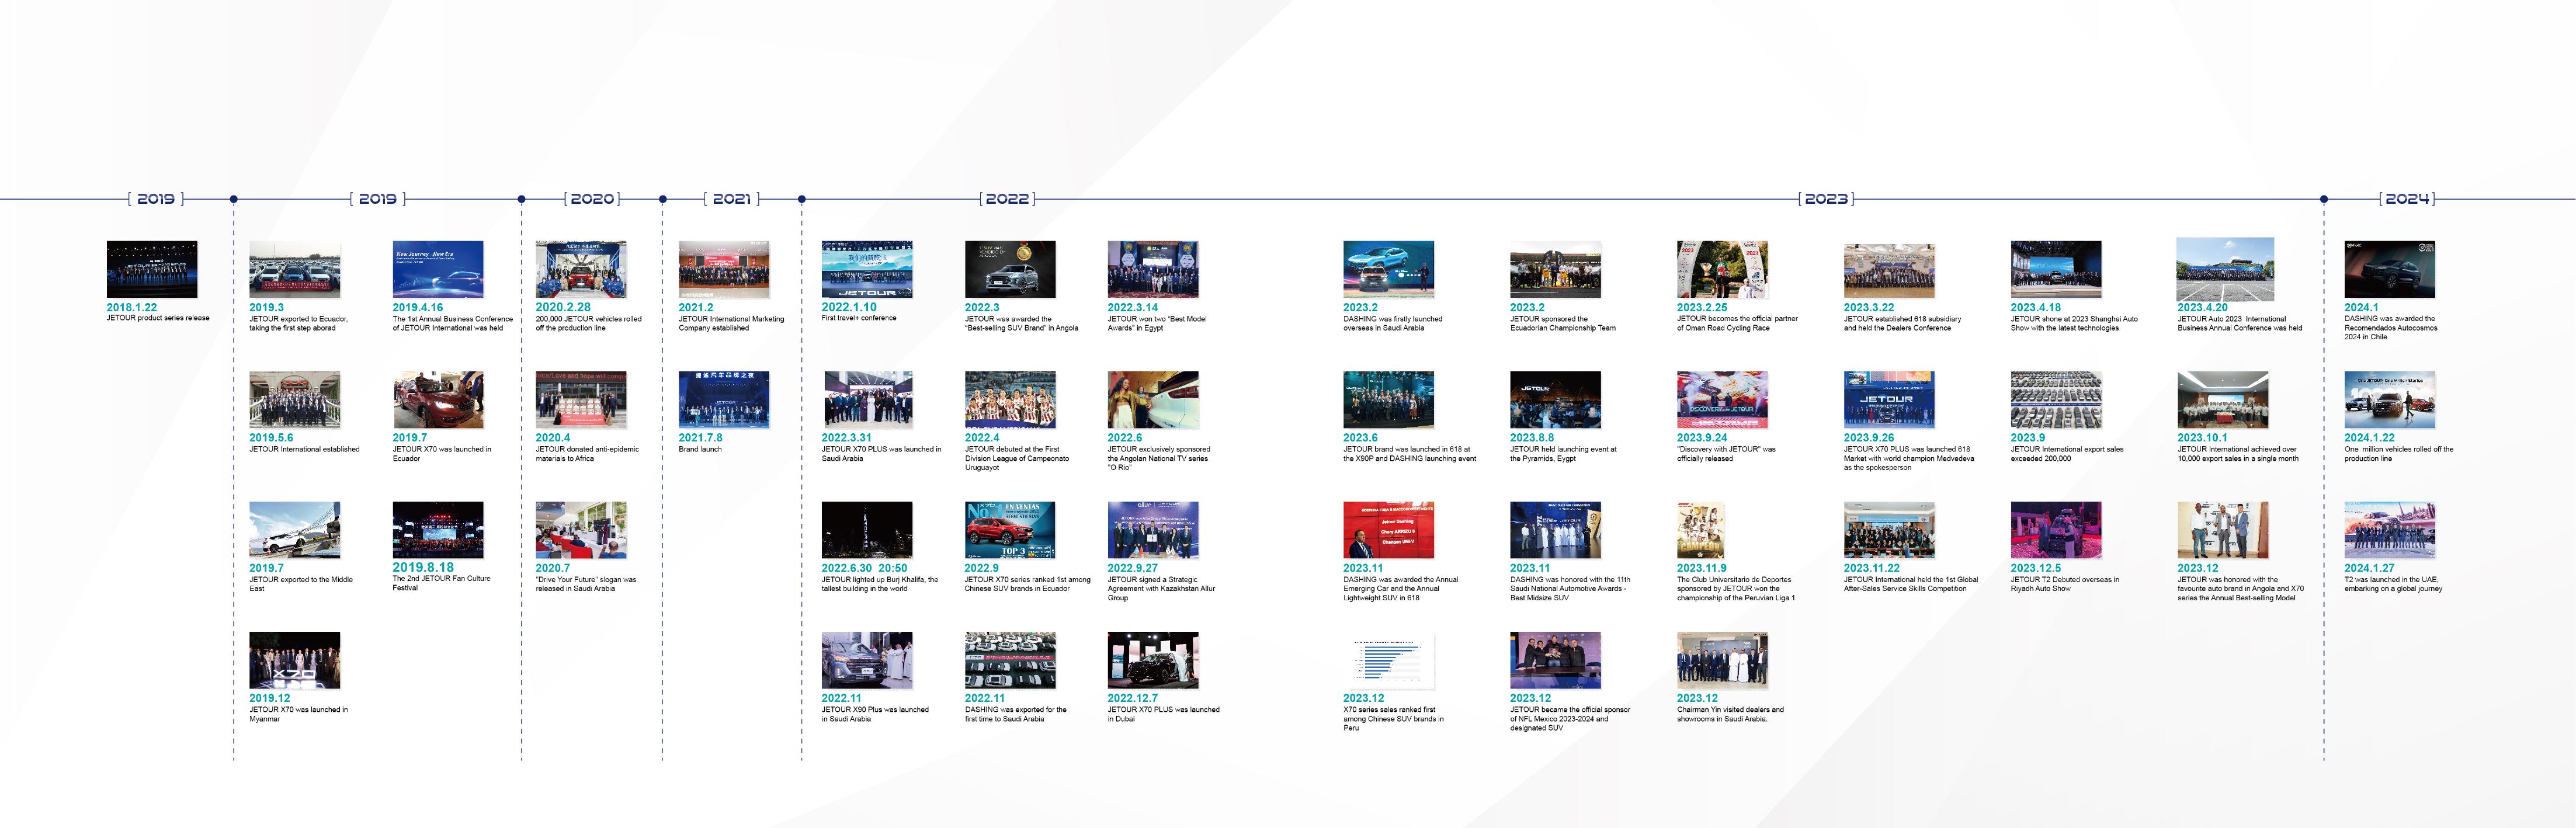This screenshot has height=828, width=2576.
Task: Open the NFL Mexico sponsor photo
Action: tap(1555, 660)
